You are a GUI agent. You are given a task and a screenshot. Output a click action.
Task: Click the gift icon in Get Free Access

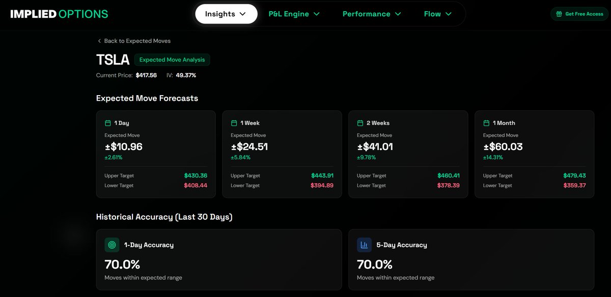(559, 14)
